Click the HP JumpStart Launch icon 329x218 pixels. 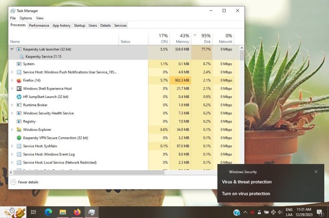coord(19,97)
